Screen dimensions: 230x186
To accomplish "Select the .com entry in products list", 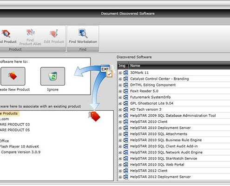I will pyautogui.click(x=4, y=119).
